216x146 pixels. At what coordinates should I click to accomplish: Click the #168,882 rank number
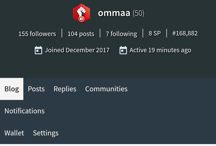point(185,33)
